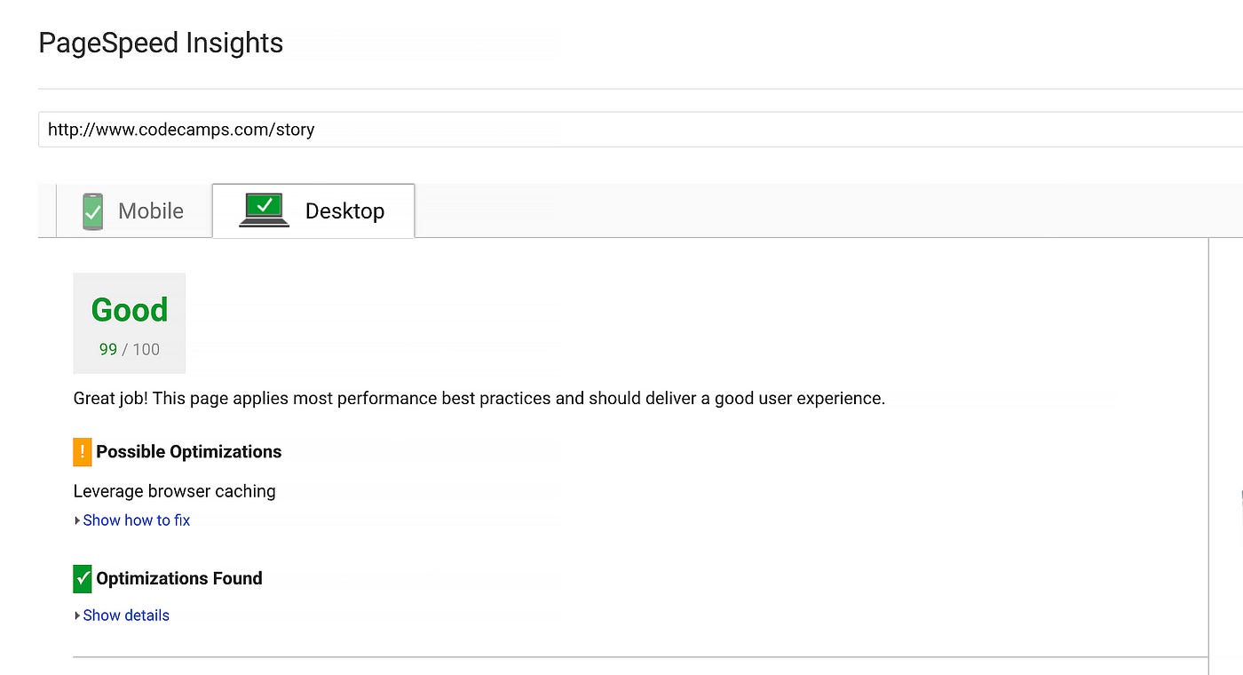Click the green phone icon on the Mobile tab

[x=92, y=210]
